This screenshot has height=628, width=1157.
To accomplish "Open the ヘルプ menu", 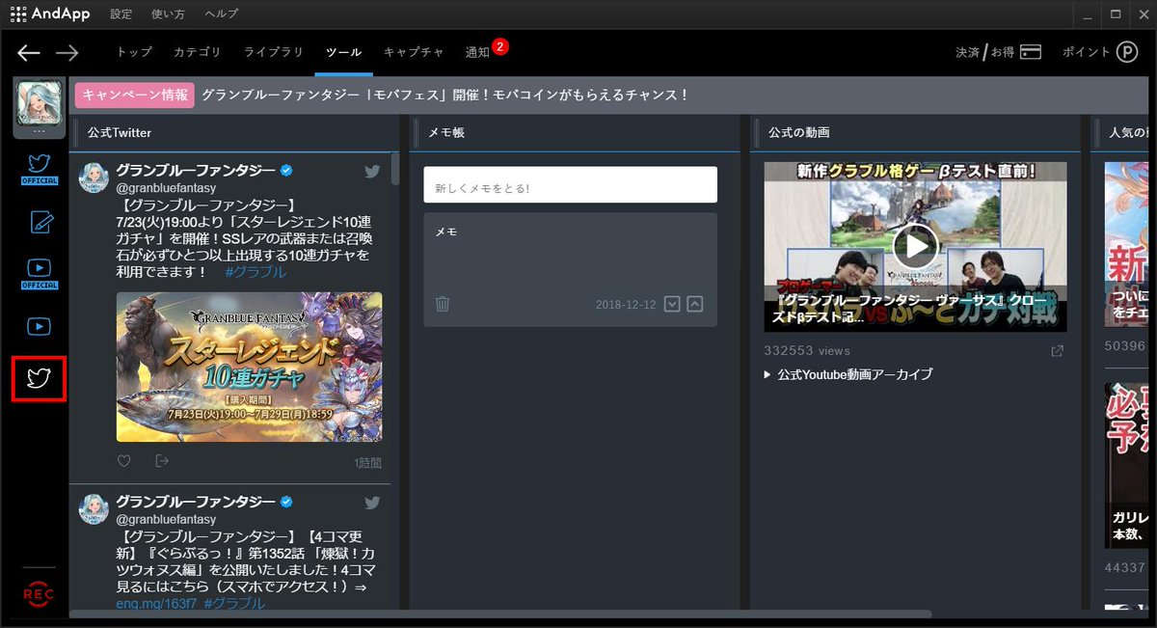I will (221, 14).
